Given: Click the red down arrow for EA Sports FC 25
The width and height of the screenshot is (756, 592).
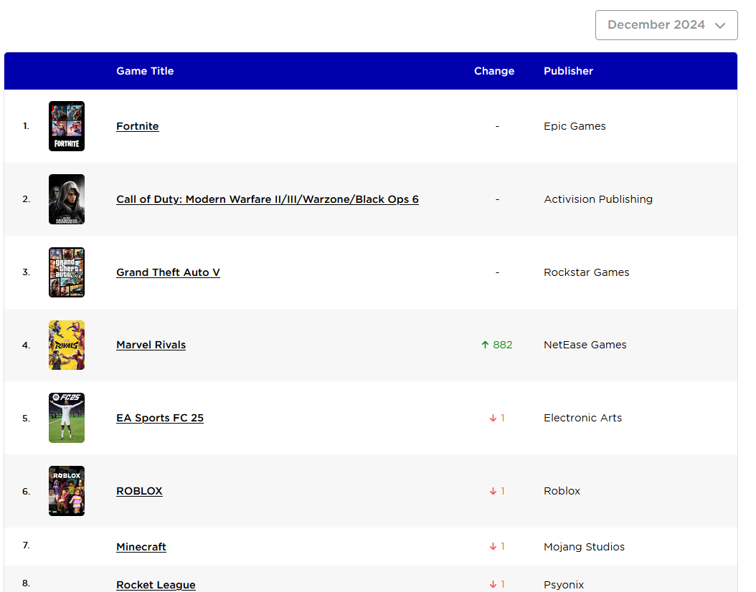Looking at the screenshot, I should point(493,418).
